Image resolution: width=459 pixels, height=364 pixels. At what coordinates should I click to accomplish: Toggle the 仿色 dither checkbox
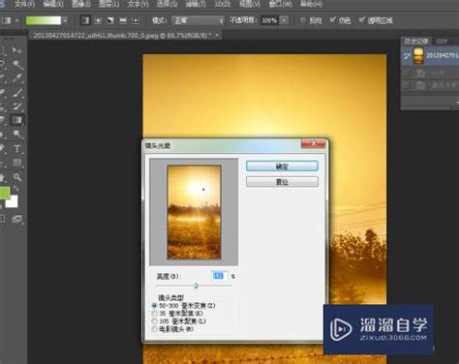click(x=332, y=20)
